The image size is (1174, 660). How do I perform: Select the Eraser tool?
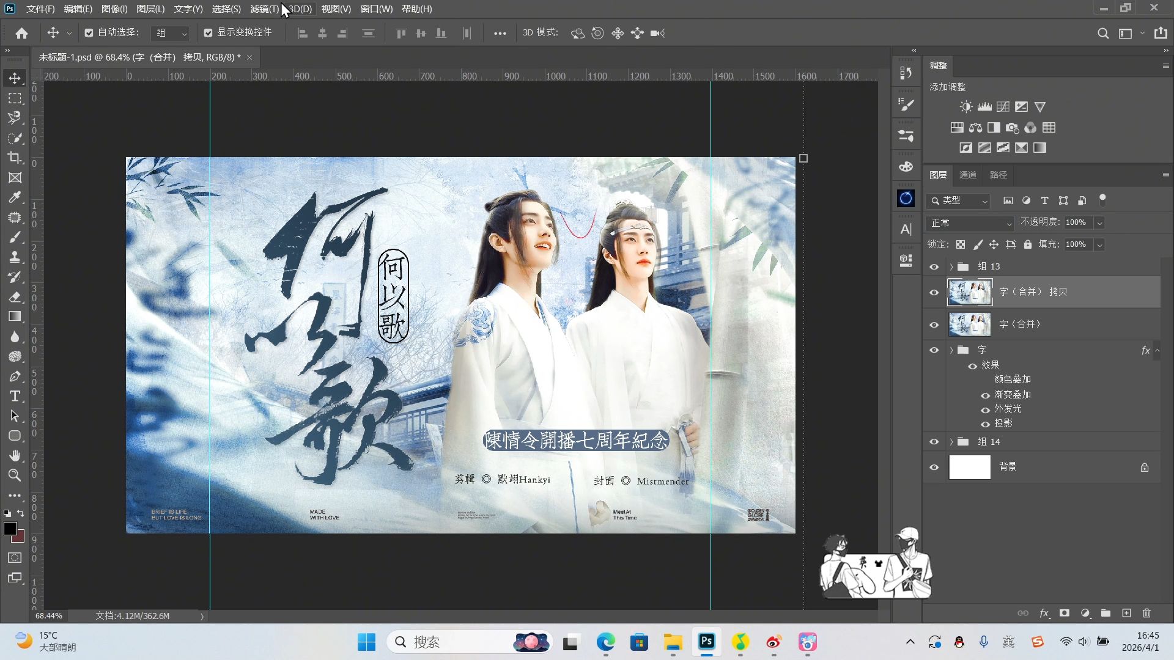click(15, 297)
